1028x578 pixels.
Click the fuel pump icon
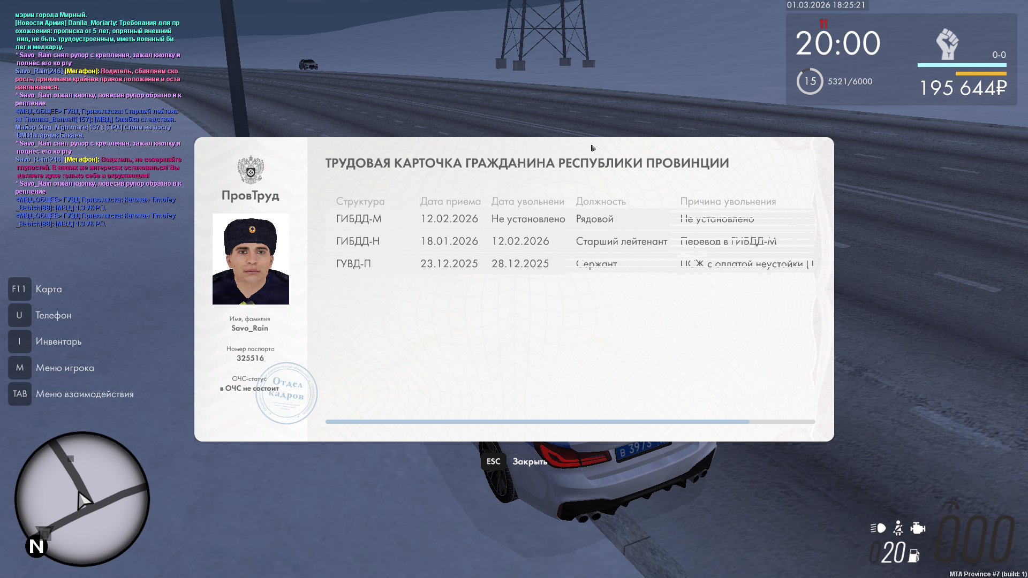click(914, 556)
